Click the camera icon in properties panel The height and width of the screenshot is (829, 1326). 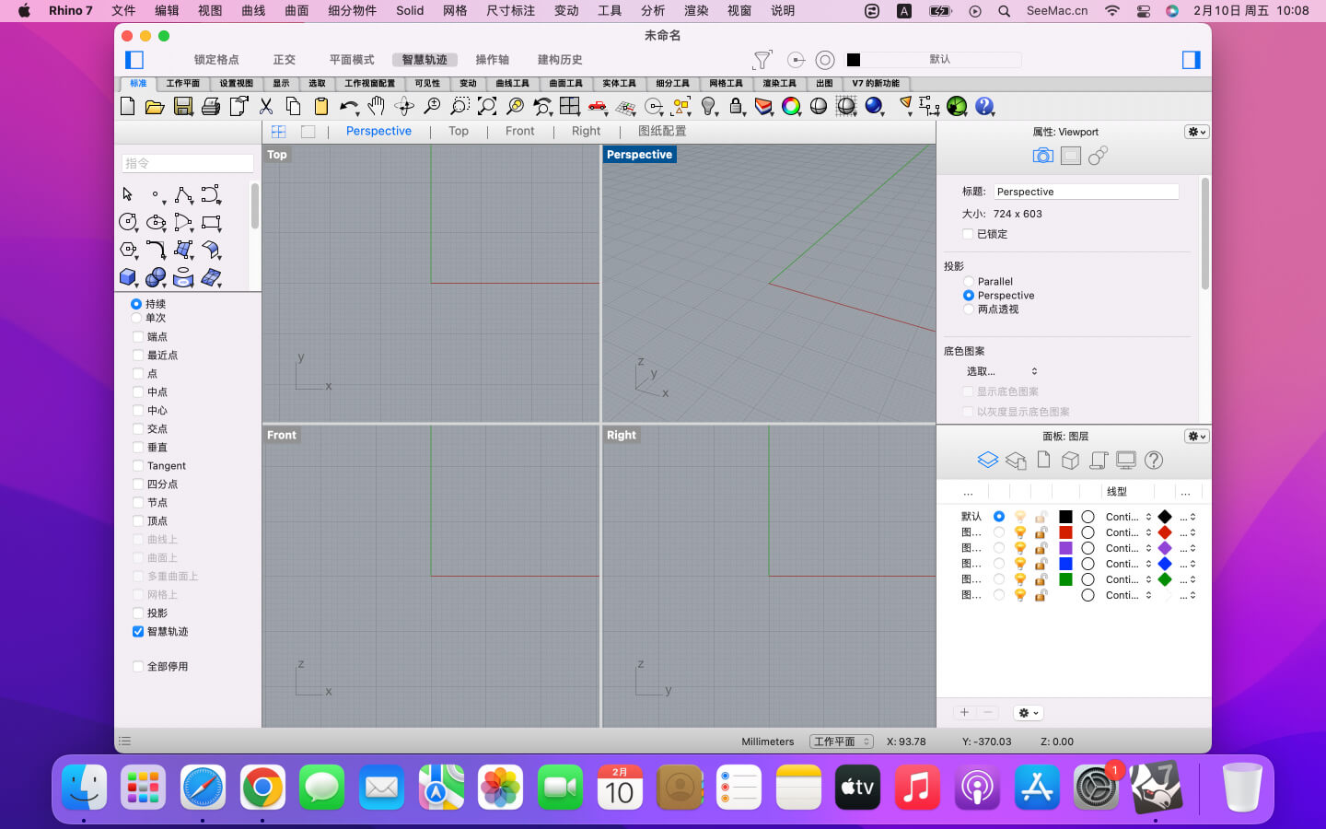tap(1042, 156)
